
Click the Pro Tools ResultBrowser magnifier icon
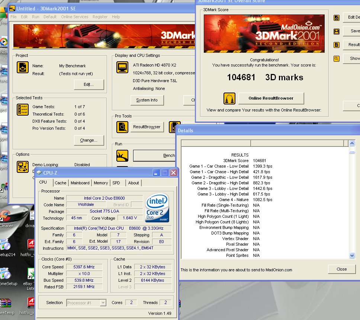[122, 127]
